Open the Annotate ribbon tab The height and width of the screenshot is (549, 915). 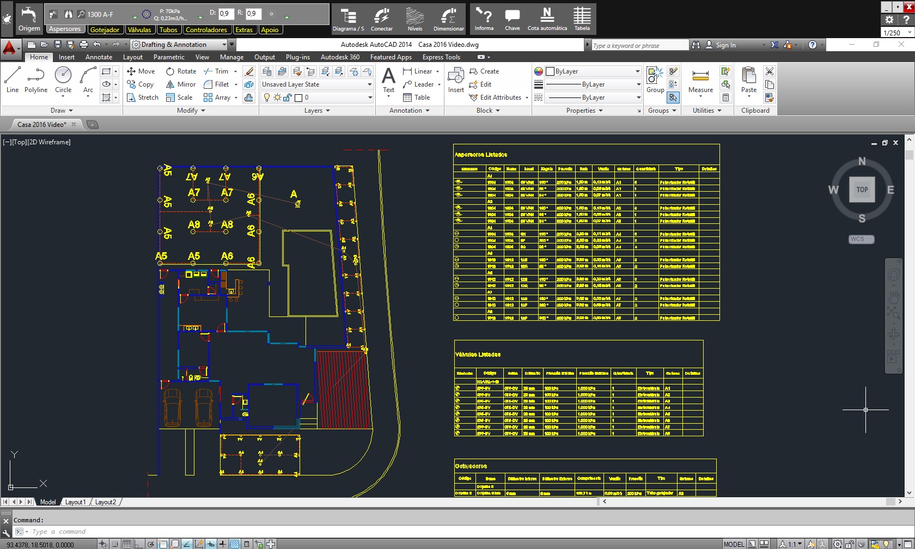(99, 57)
